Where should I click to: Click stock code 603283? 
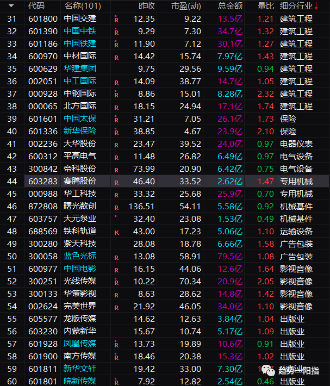[43, 182]
